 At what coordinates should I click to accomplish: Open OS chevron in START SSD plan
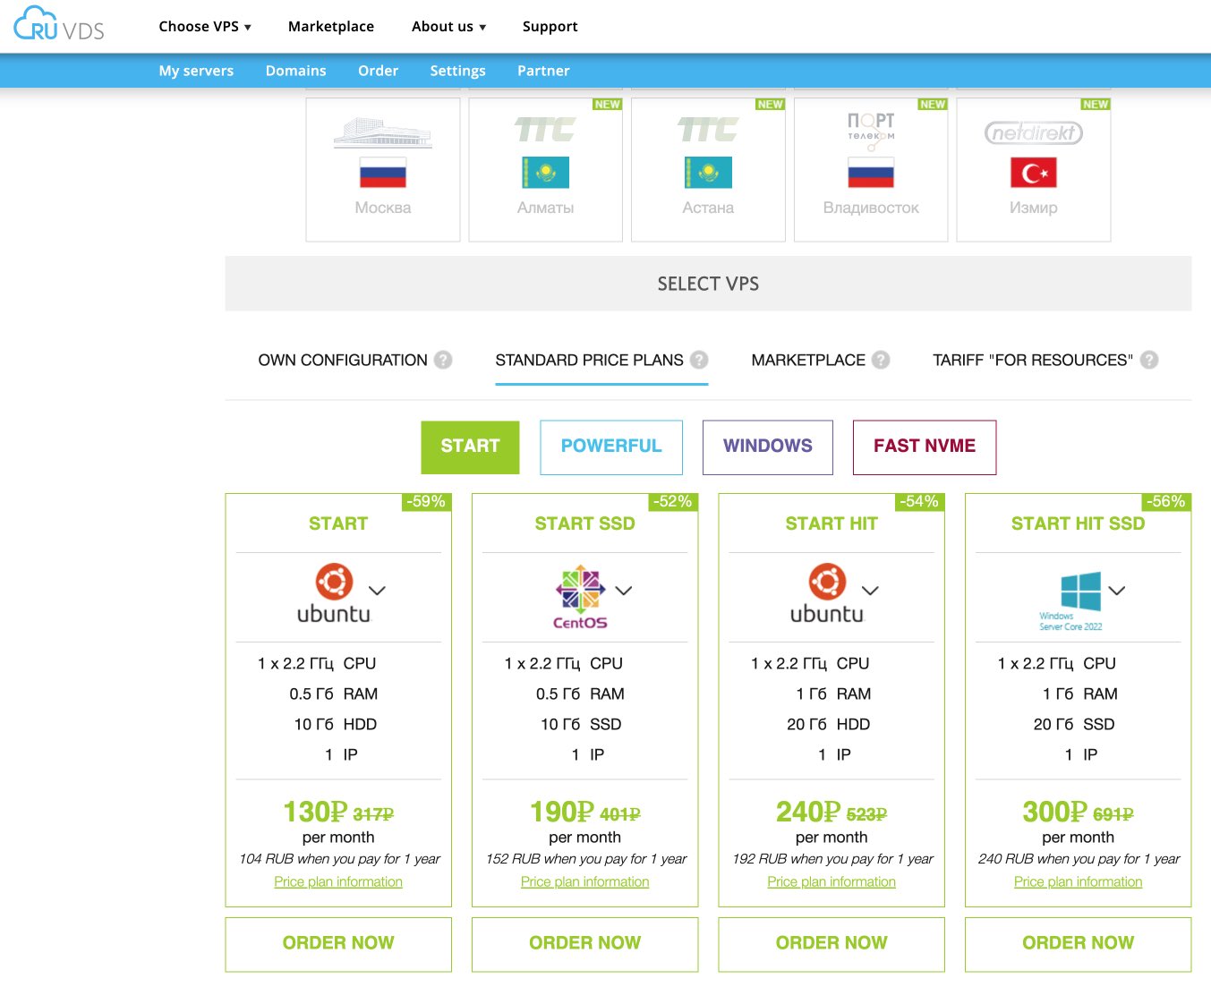click(x=624, y=591)
